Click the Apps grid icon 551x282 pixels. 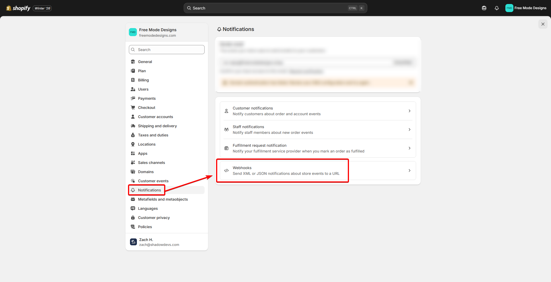pyautogui.click(x=133, y=153)
